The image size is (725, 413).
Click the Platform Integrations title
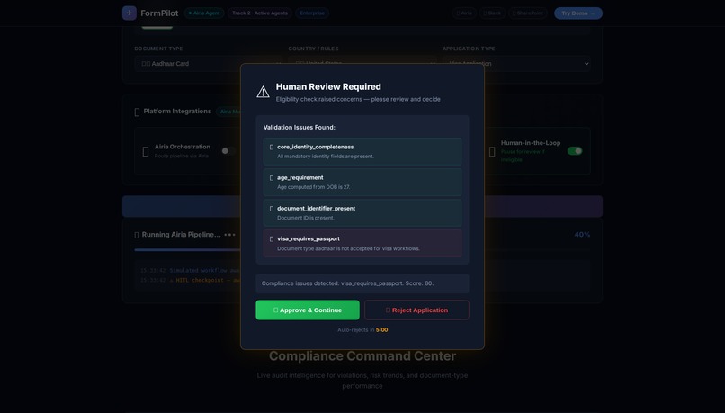pyautogui.click(x=177, y=112)
